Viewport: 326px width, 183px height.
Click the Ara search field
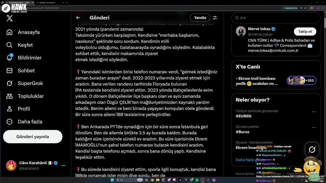(276, 18)
